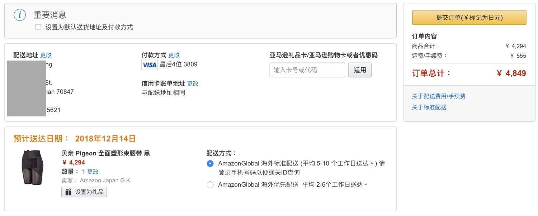
Task: Check 设置为默认送货地址及付款方式 box
Action: point(38,27)
